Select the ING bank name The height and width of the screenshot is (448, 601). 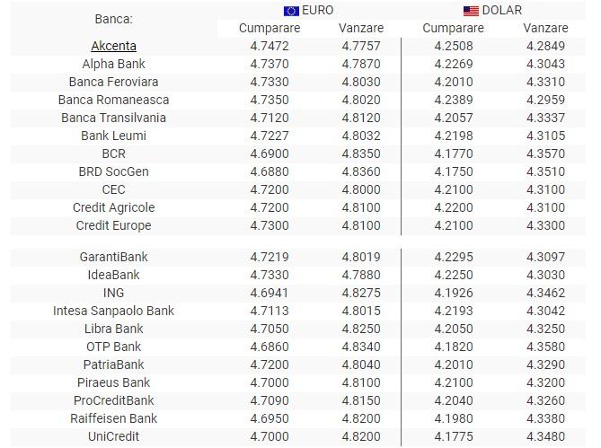click(x=113, y=293)
